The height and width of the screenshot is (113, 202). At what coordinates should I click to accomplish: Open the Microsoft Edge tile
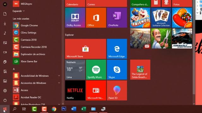117,49
